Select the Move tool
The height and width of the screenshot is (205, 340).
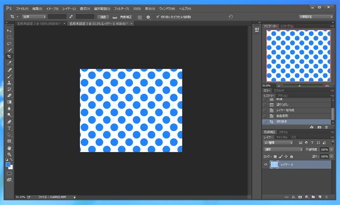(x=9, y=31)
